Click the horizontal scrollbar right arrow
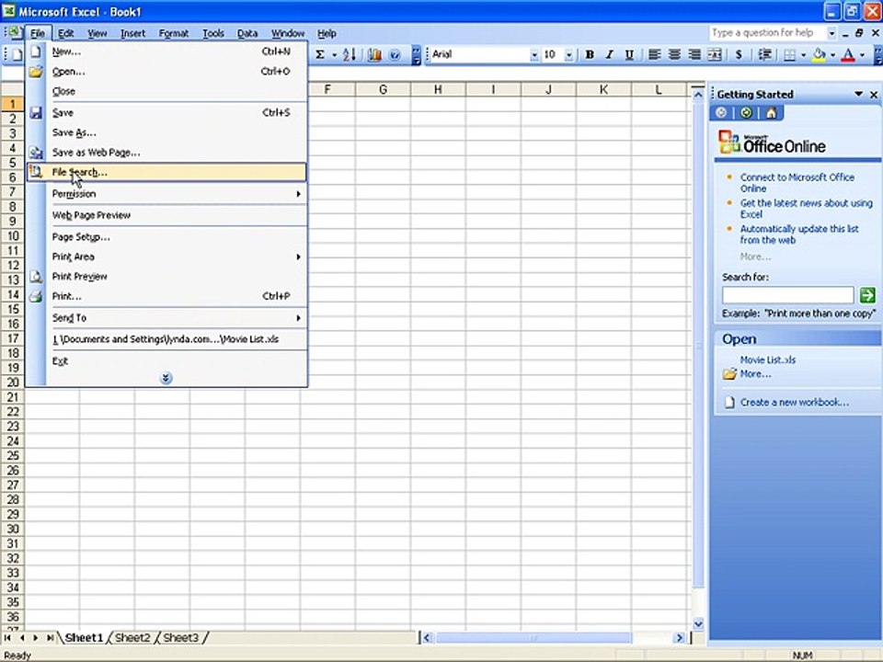This screenshot has width=883, height=662. pyautogui.click(x=679, y=638)
